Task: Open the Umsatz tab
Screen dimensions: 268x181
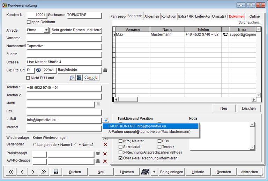Action: point(219,16)
